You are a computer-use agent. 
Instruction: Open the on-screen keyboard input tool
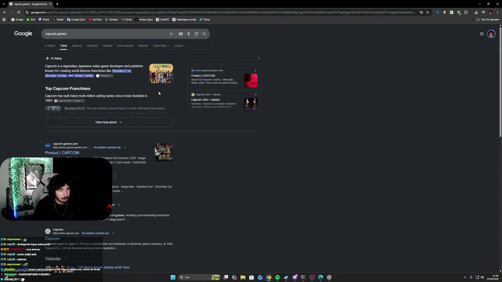[x=181, y=34]
